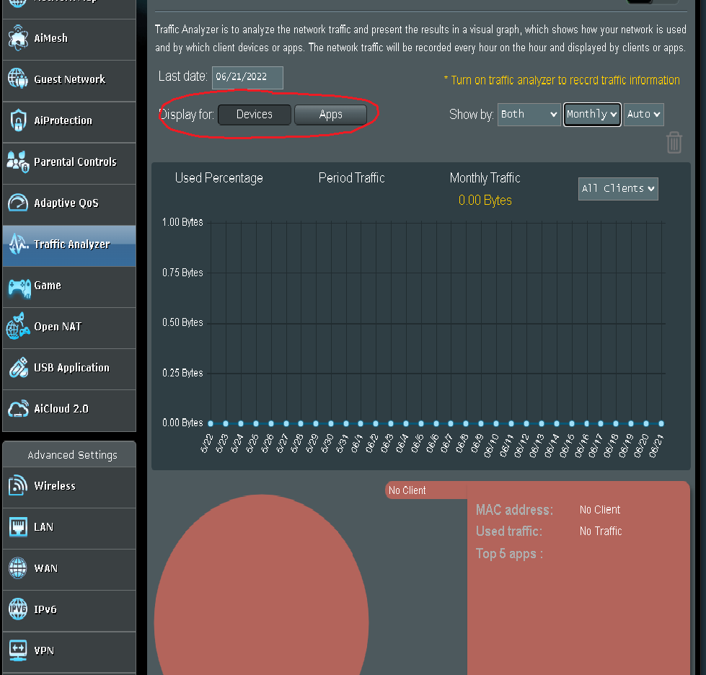The image size is (706, 675).
Task: Click the Last date input field
Action: point(247,77)
